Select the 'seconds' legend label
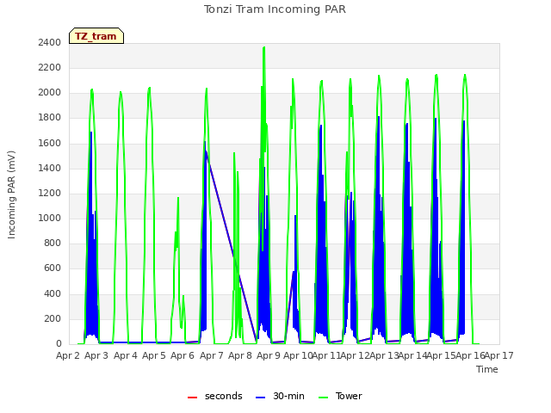Image resolution: width=551 pixels, height=413 pixels. (x=224, y=396)
